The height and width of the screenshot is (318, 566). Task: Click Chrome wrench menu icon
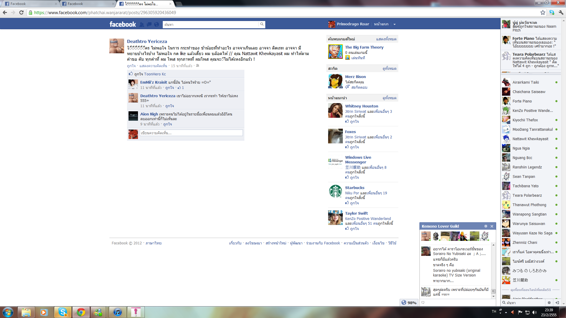coord(561,12)
